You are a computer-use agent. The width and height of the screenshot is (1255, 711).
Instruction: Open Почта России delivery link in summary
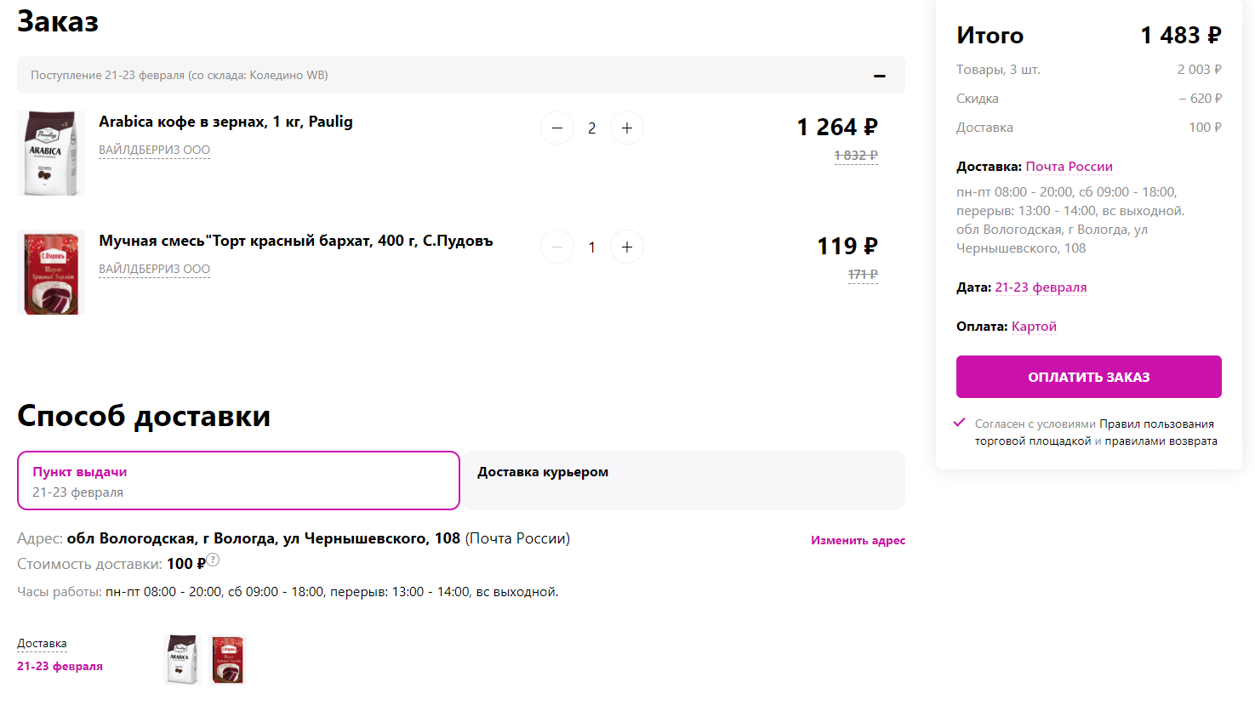(1069, 167)
